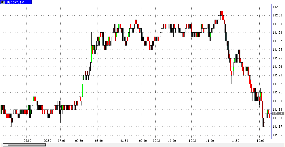
Task: Click the 101.99 price axis label
Action: point(277,24)
